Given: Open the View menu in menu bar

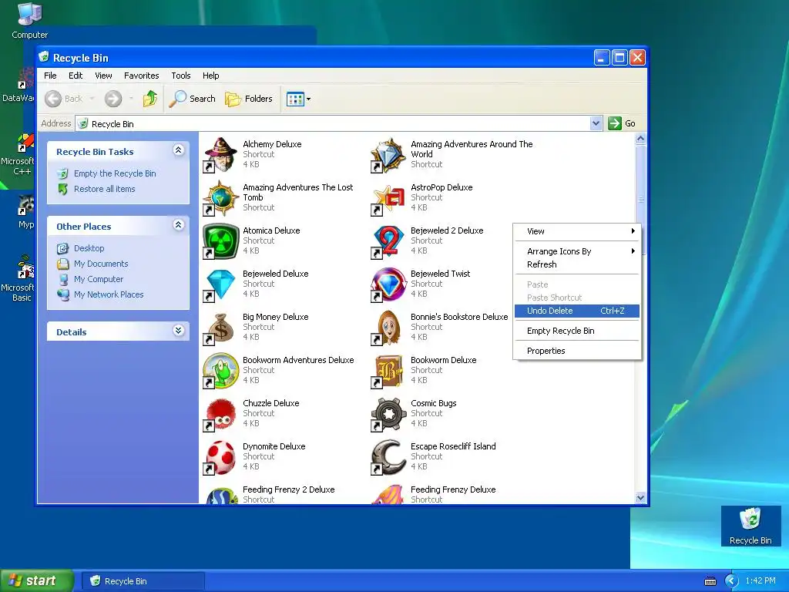Looking at the screenshot, I should pyautogui.click(x=103, y=76).
